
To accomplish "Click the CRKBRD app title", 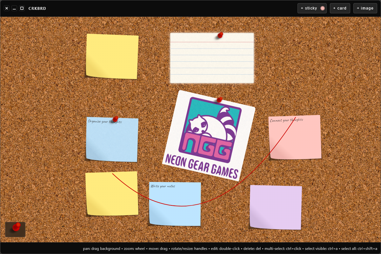I will click(37, 8).
